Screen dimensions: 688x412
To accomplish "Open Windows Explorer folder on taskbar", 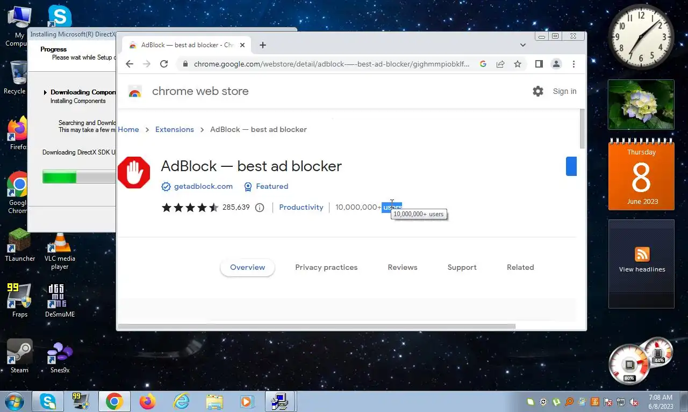I will point(214,401).
